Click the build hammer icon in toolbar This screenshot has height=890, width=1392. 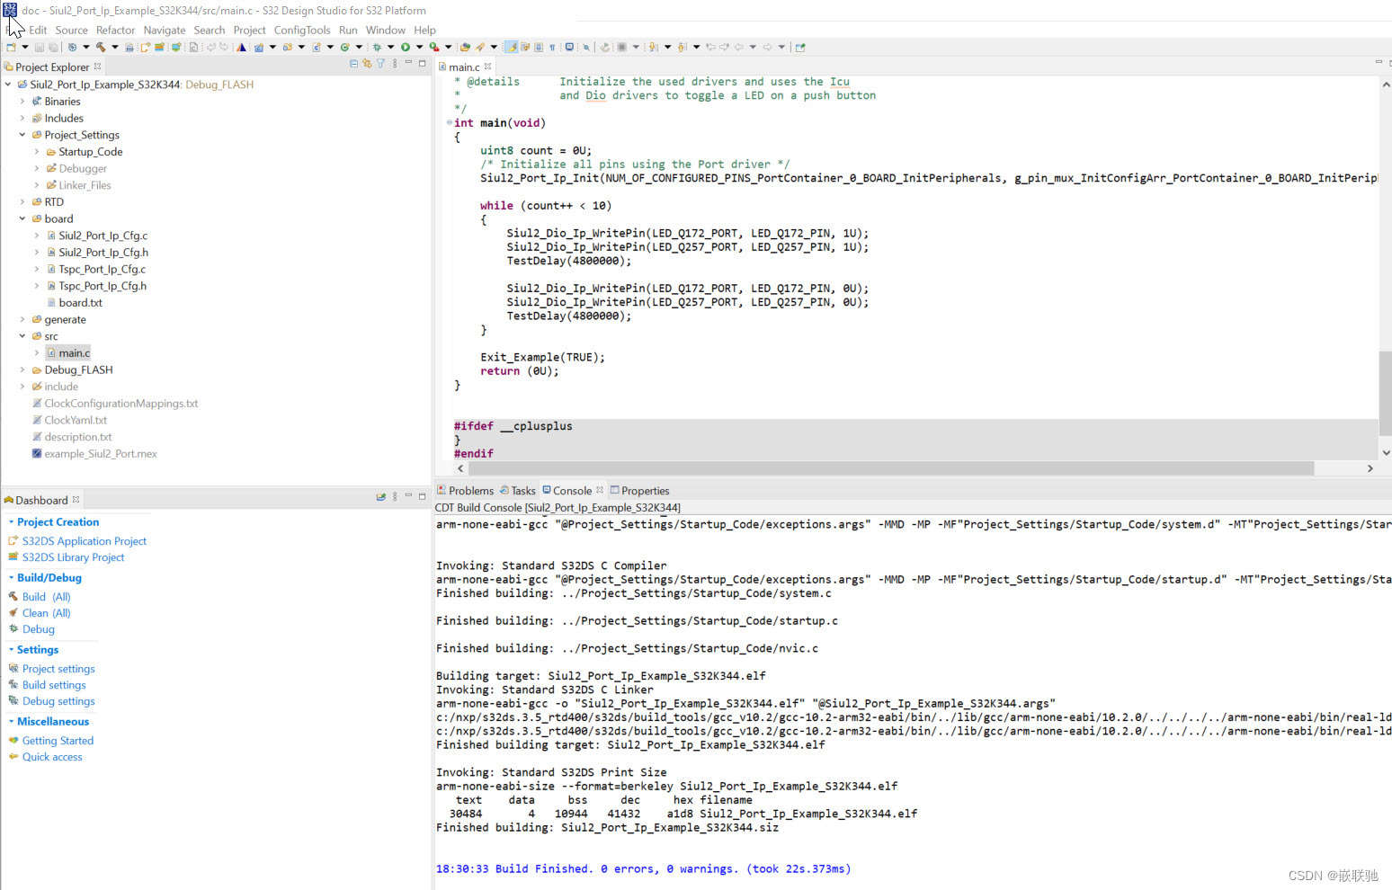[x=101, y=47]
